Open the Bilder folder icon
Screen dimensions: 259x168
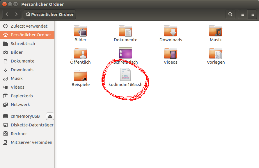pyautogui.click(x=80, y=31)
